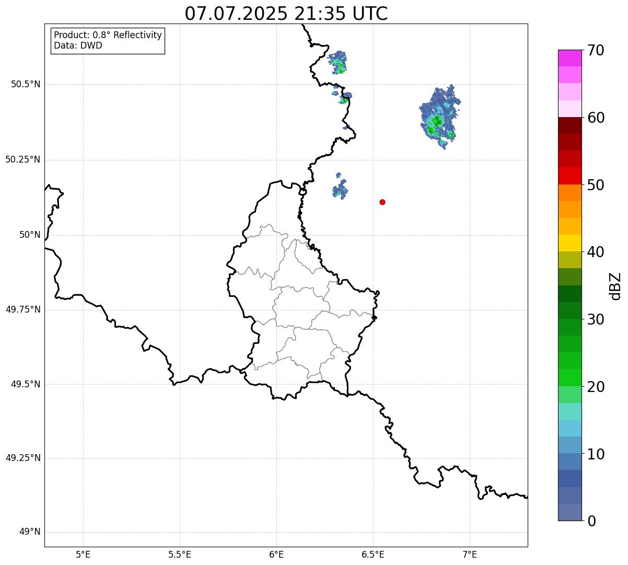
Task: Click the "50.25°N" latitude label
Action: point(23,159)
